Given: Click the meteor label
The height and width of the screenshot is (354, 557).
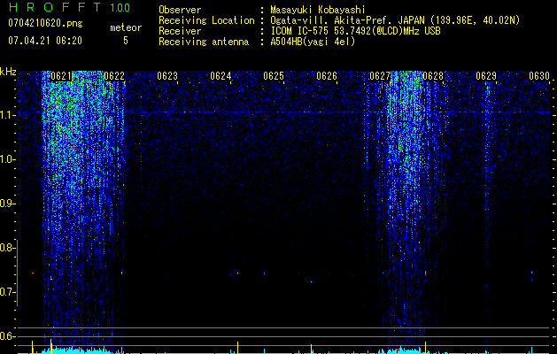Looking at the screenshot, I should (126, 27).
